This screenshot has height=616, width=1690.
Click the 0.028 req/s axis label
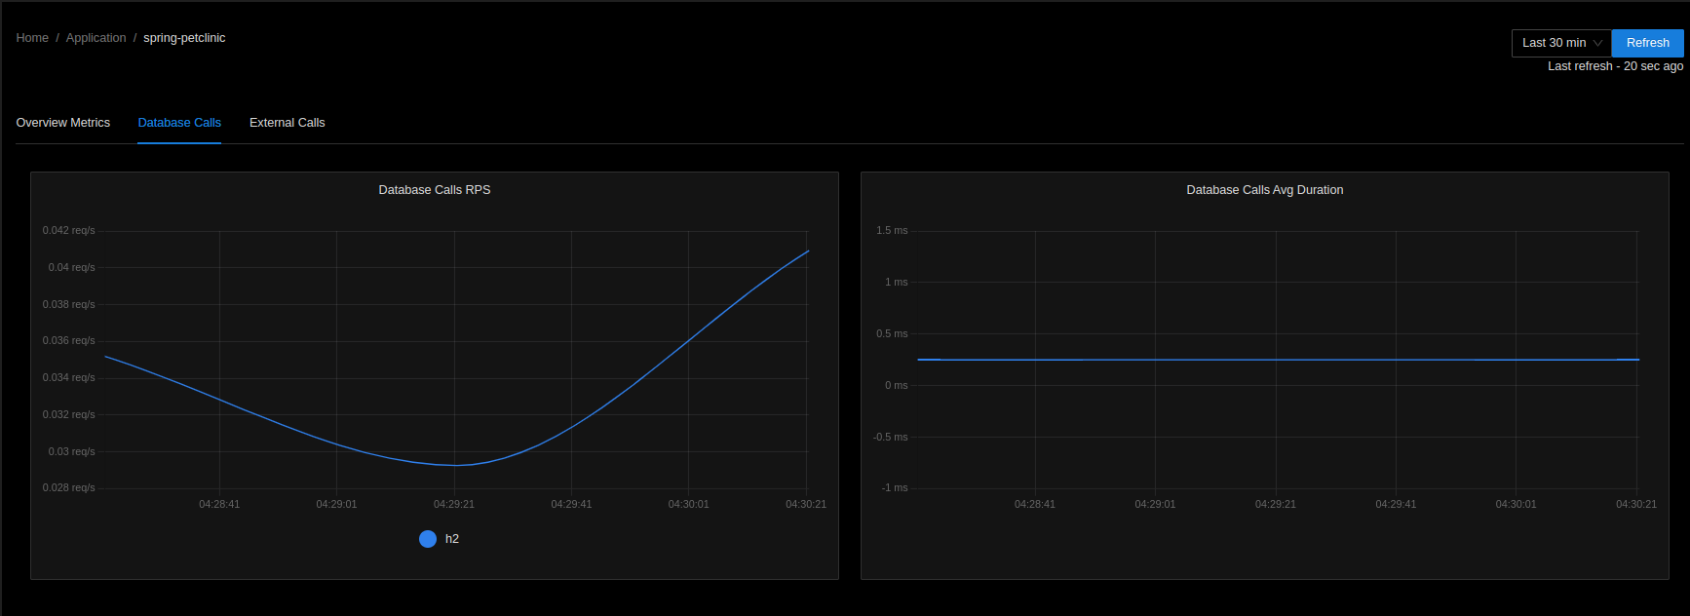[69, 488]
